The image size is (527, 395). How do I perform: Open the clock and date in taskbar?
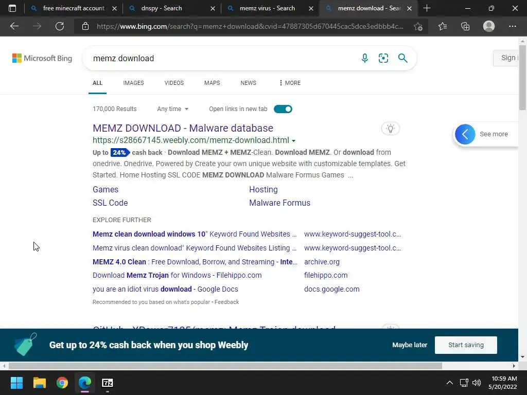point(503,383)
